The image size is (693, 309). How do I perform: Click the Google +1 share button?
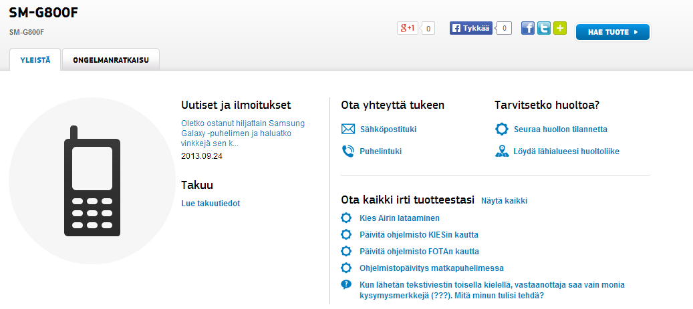(x=408, y=28)
